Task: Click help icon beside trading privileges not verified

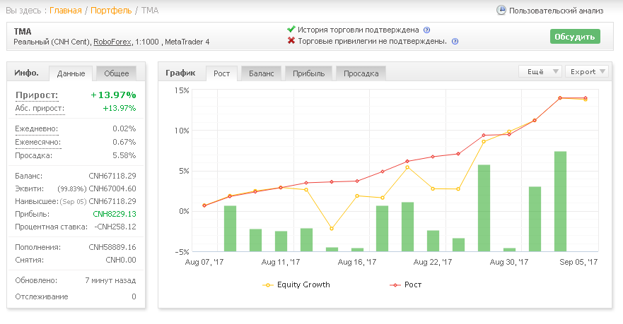Action: (455, 41)
